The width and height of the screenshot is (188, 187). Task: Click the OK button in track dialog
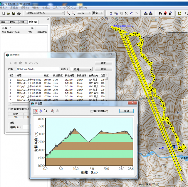click(x=103, y=63)
